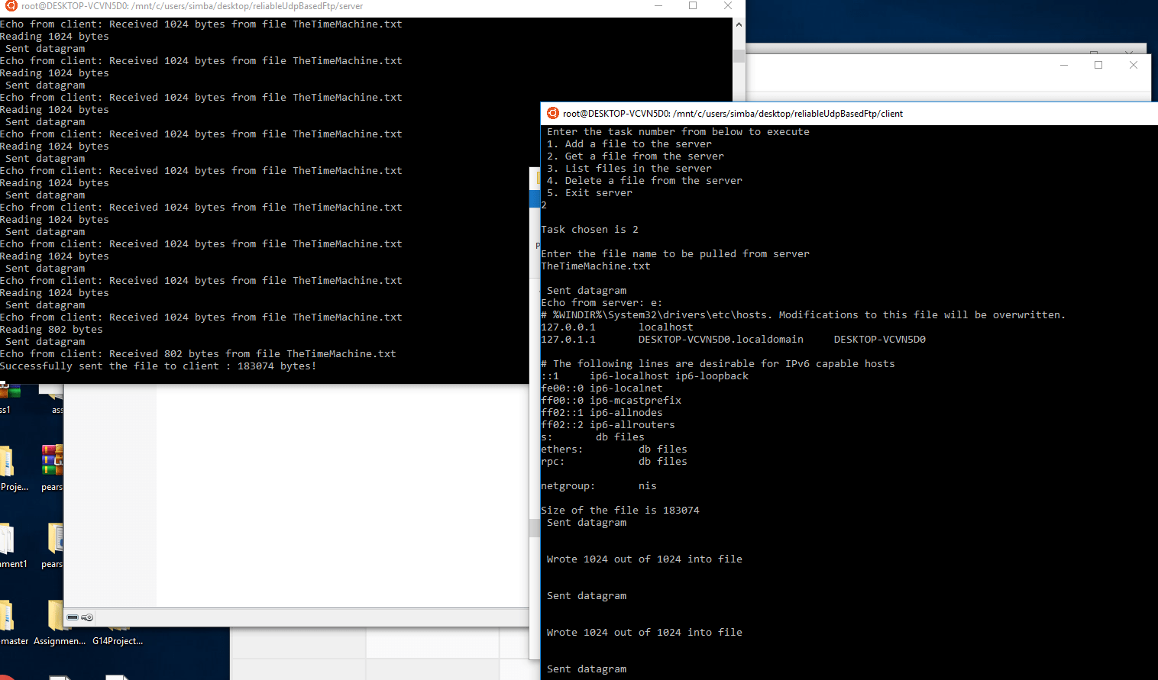This screenshot has width=1158, height=680.
Task: Minimize the server terminal window
Action: [x=658, y=6]
